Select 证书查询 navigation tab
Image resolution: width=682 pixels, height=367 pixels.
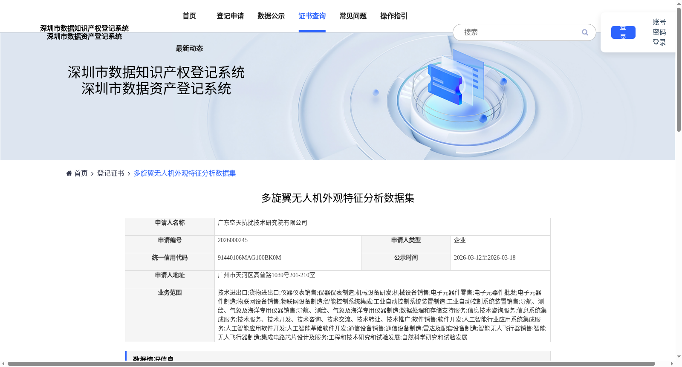click(312, 16)
